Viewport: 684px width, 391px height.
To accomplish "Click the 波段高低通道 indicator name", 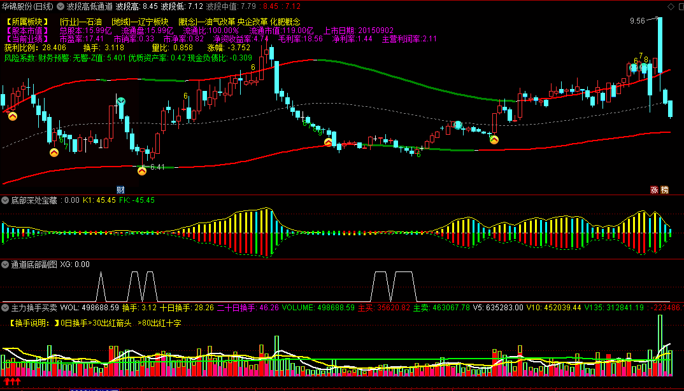I will click(x=89, y=6).
